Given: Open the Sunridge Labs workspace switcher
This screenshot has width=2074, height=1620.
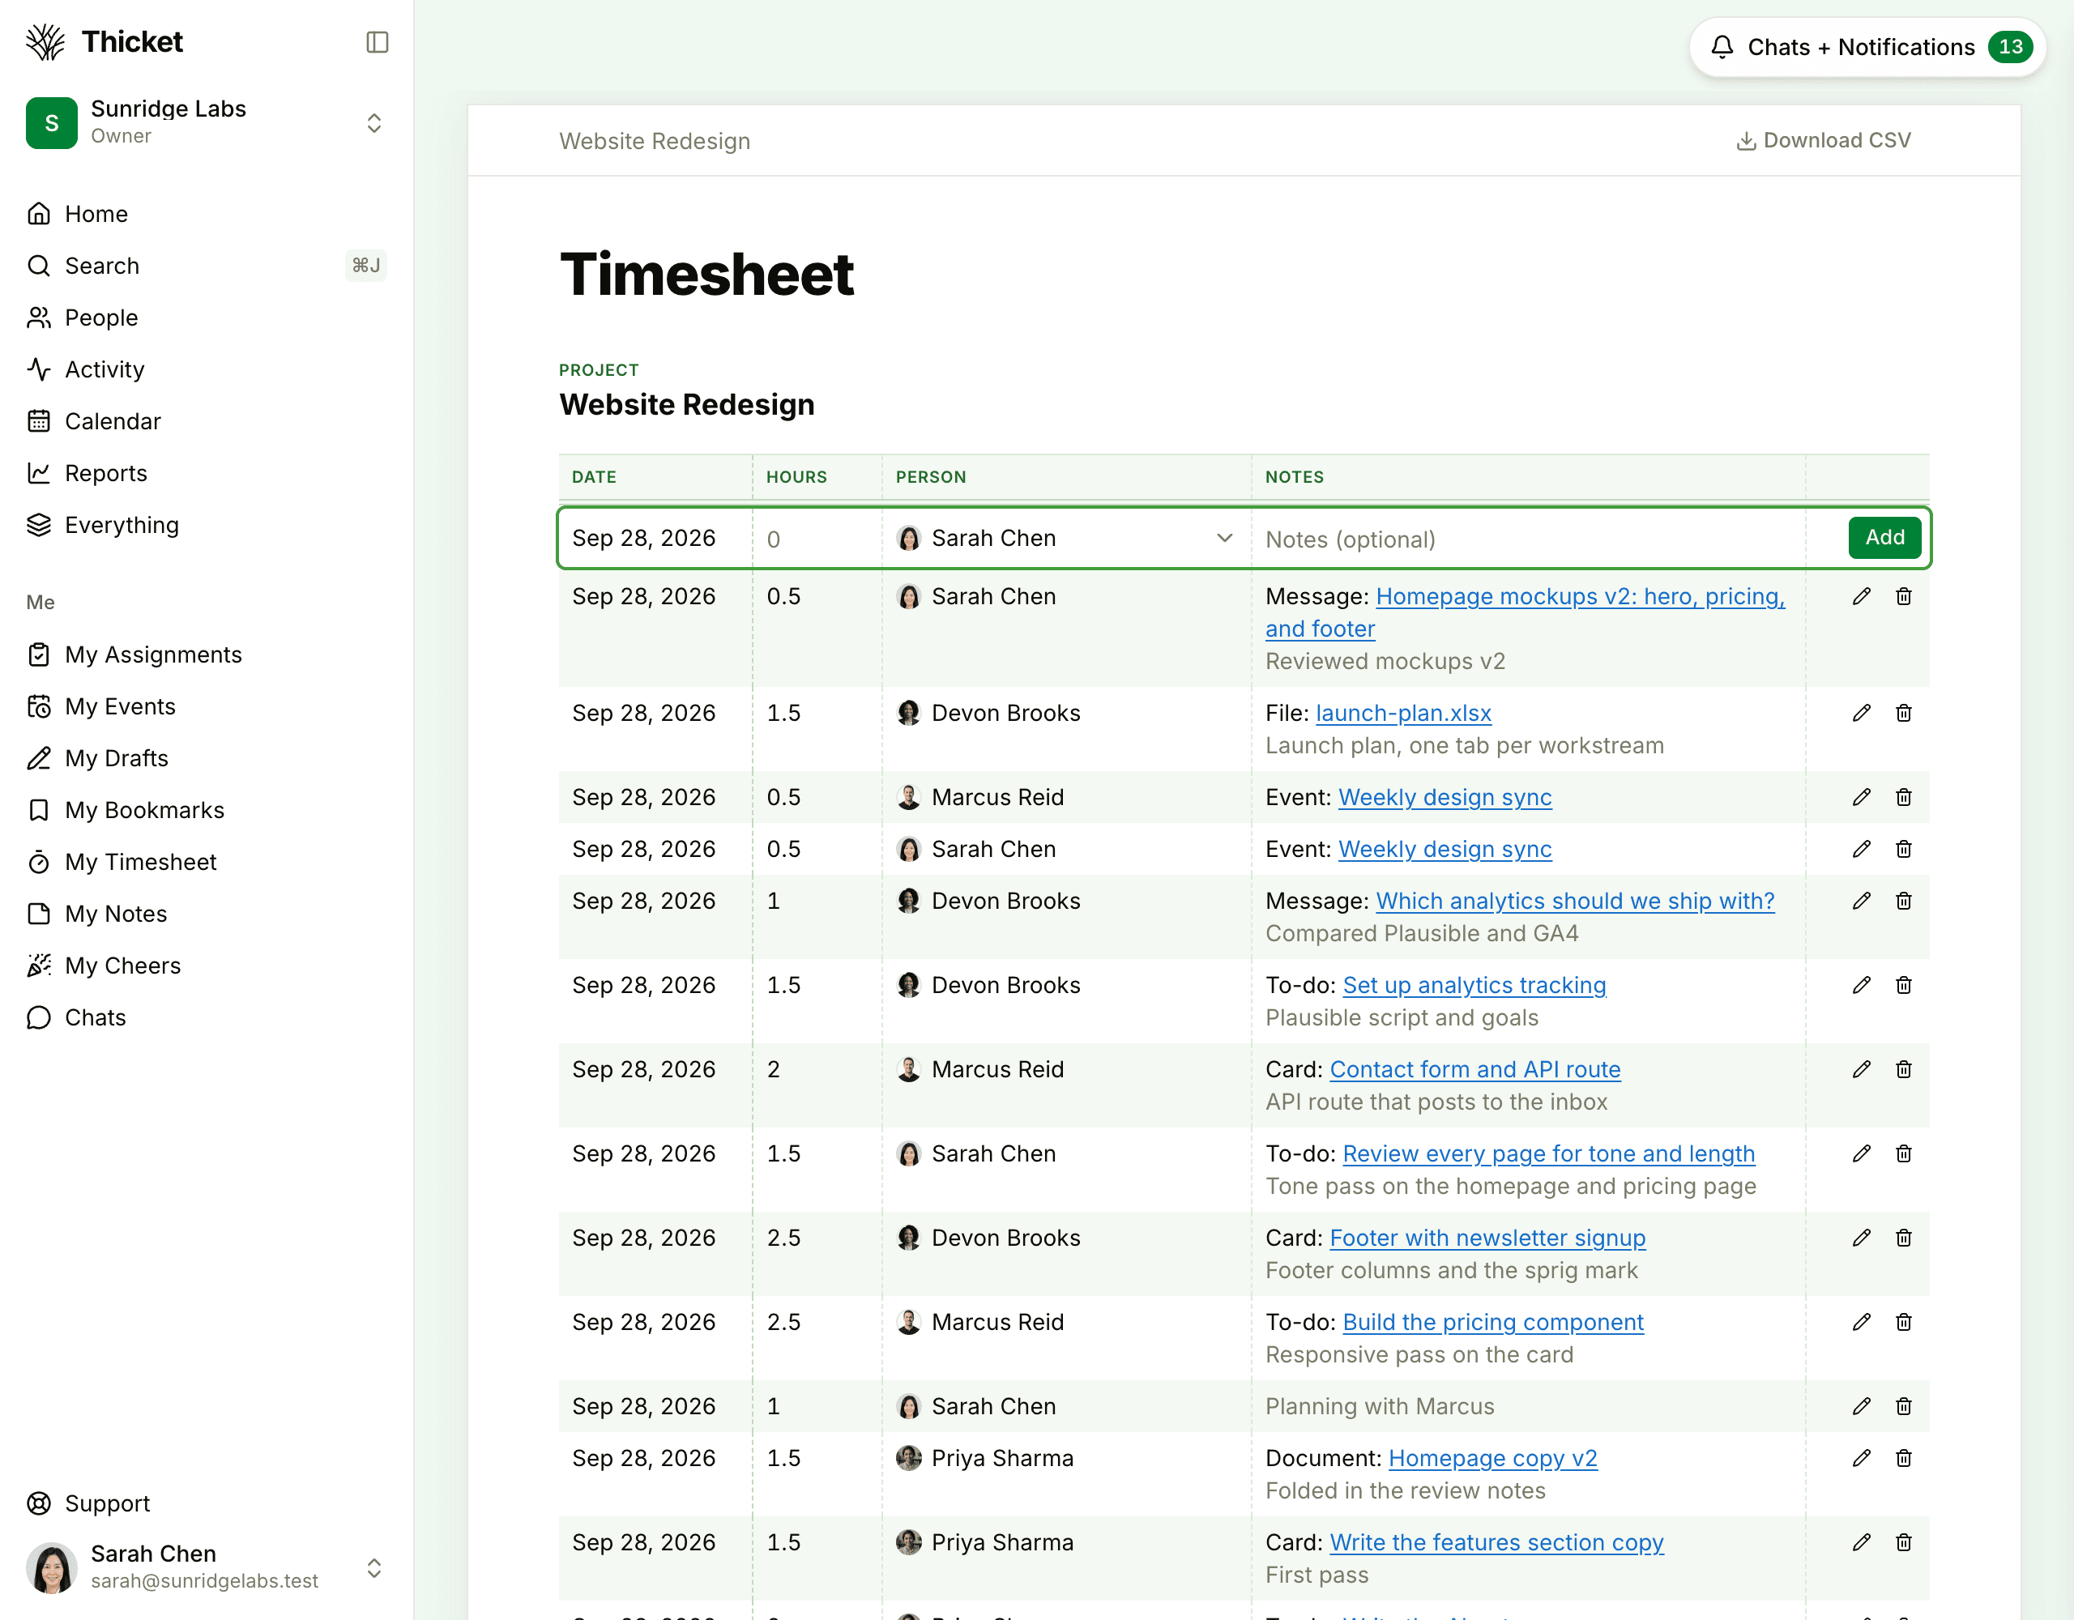Looking at the screenshot, I should point(206,122).
